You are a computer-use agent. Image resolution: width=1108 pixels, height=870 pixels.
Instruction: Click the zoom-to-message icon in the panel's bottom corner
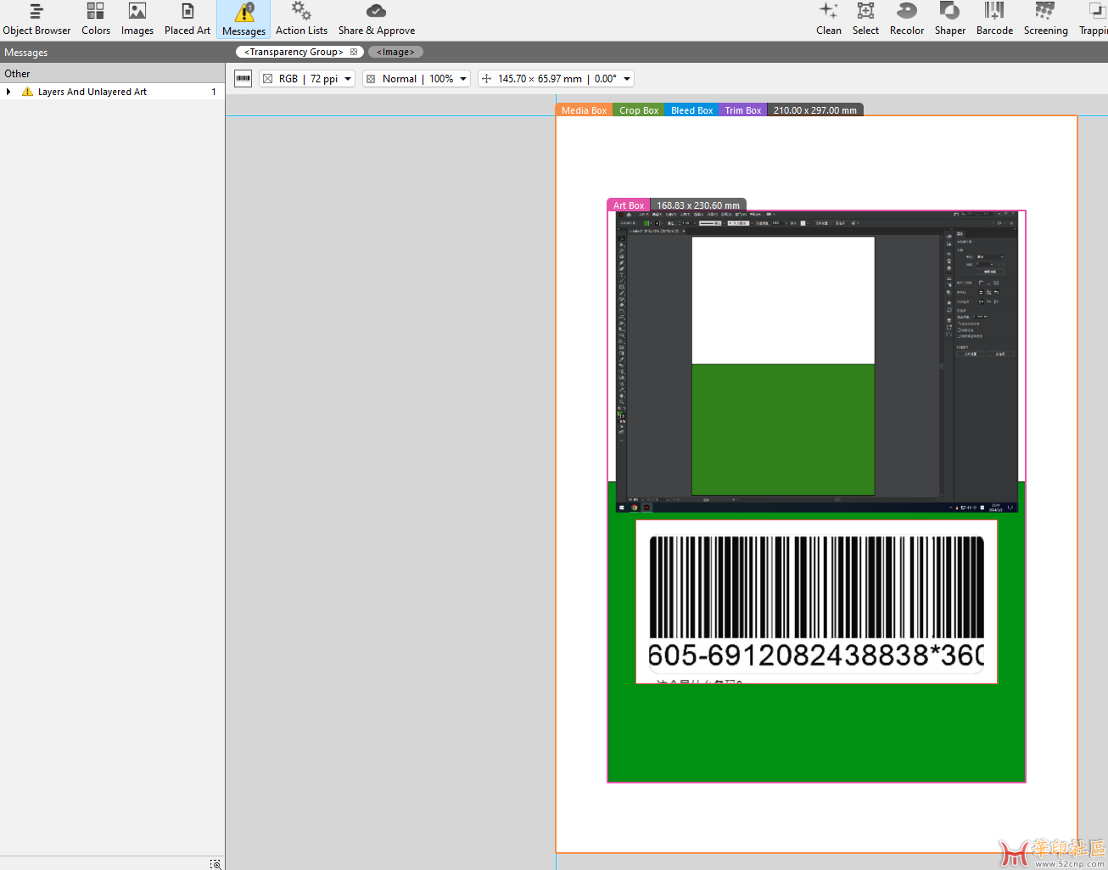(x=215, y=864)
